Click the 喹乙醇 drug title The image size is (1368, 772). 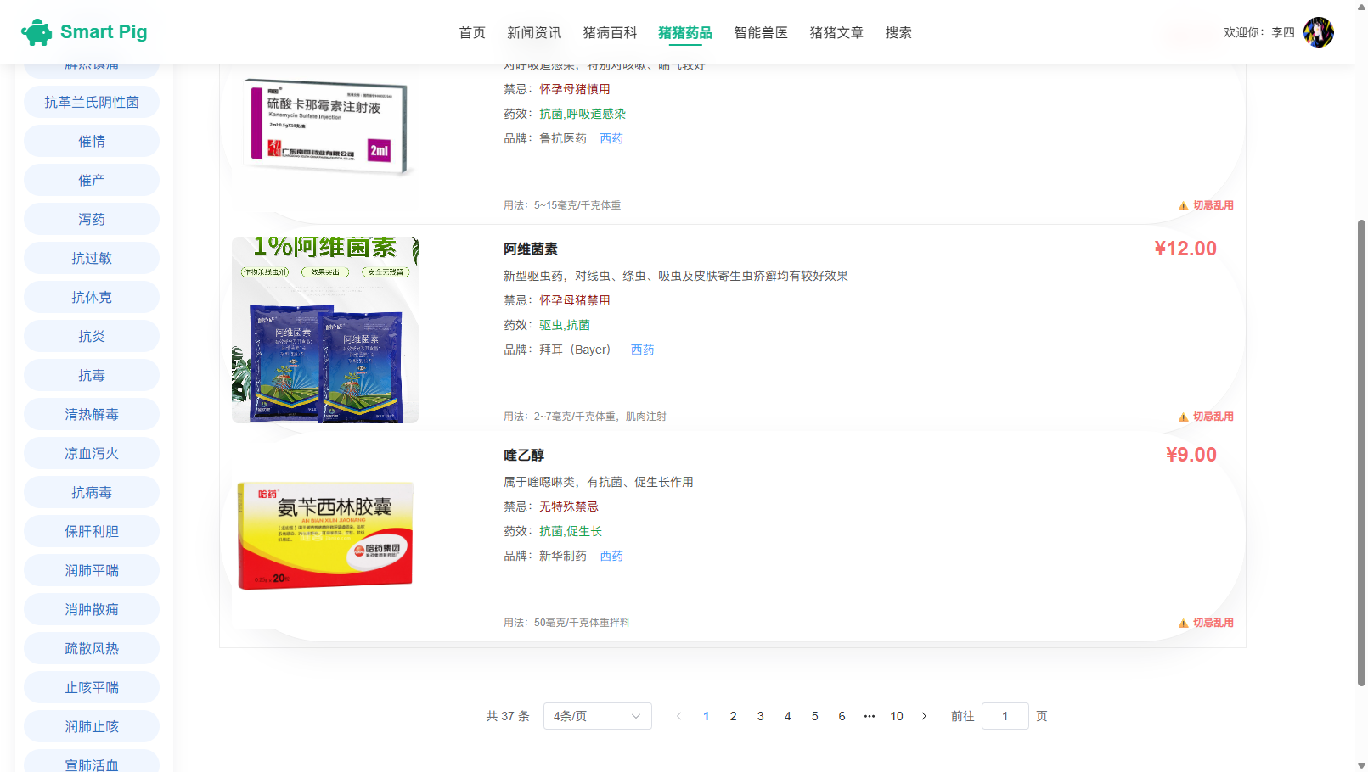pos(524,456)
